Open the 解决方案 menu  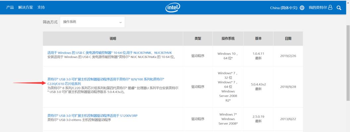coord(26,7)
